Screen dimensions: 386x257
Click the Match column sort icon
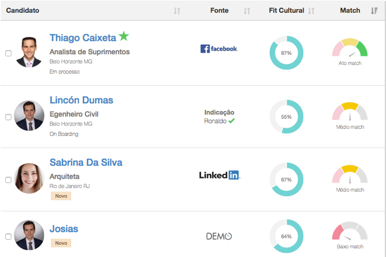(x=374, y=11)
